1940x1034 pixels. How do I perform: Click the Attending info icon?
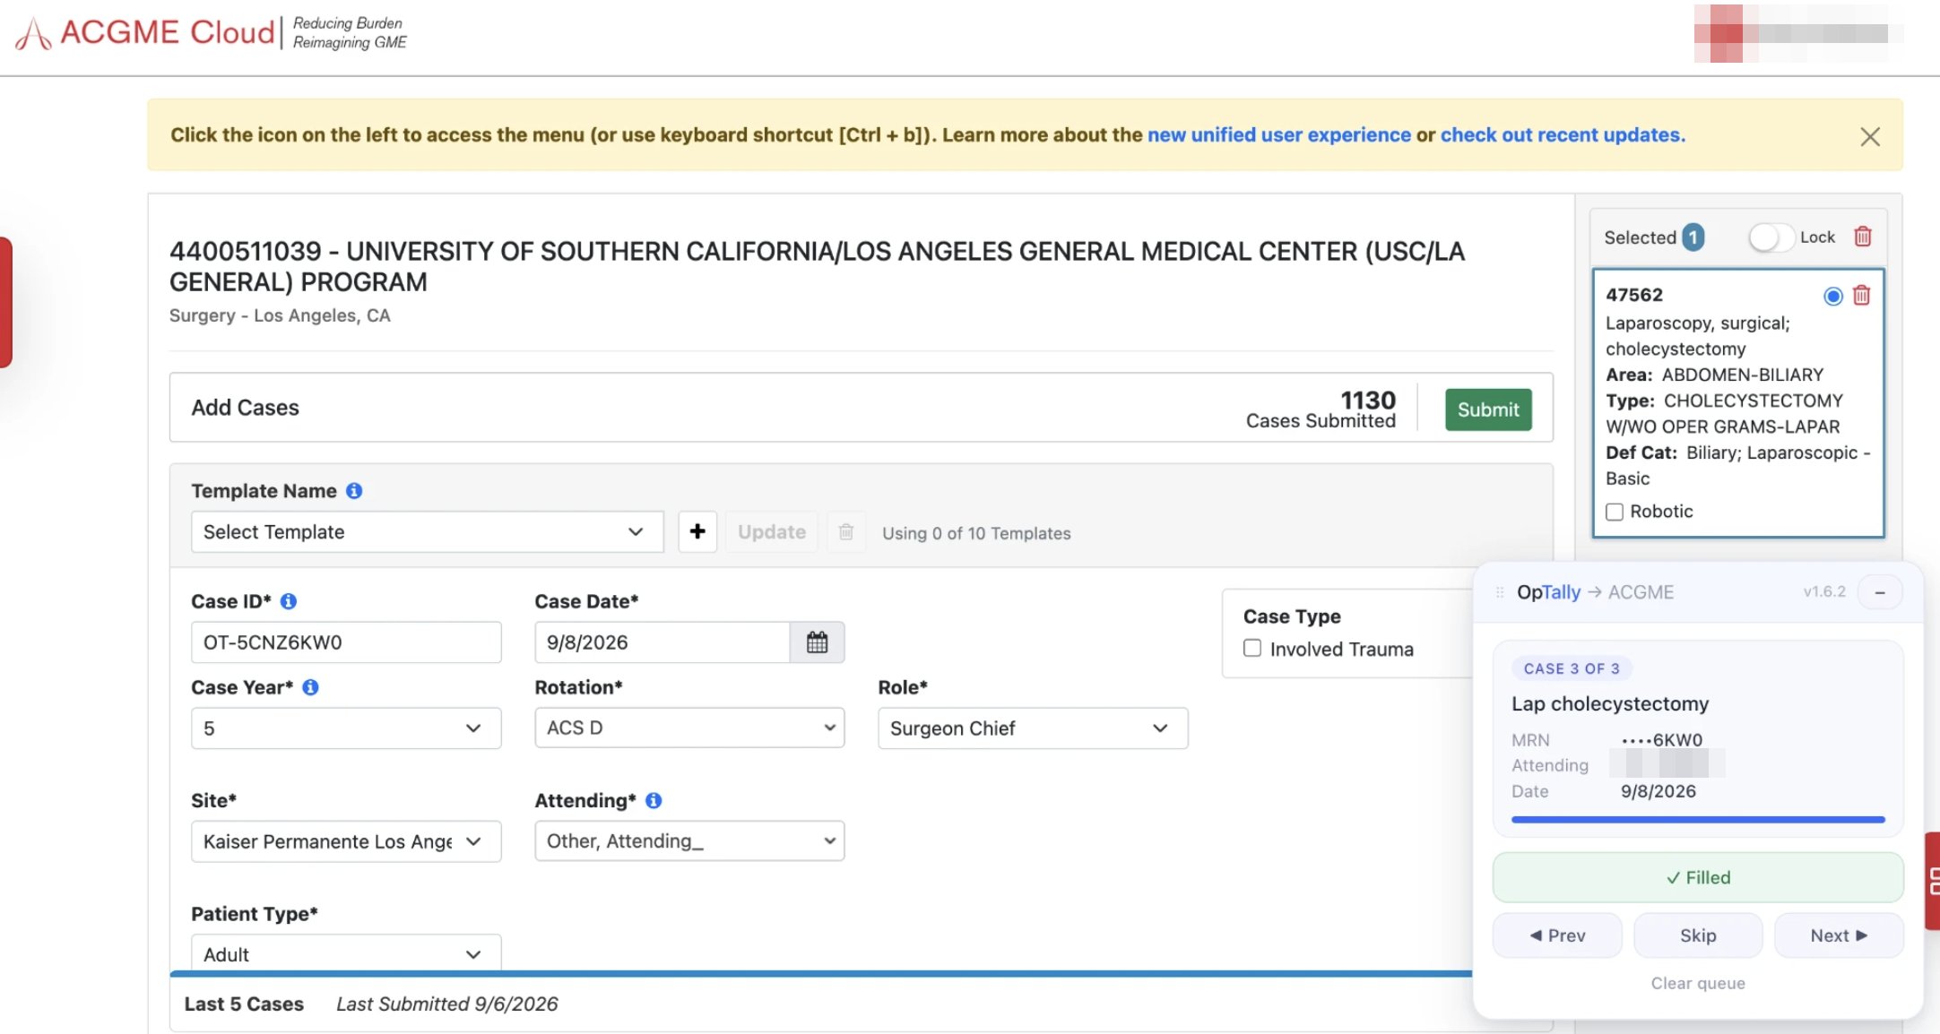click(x=654, y=800)
